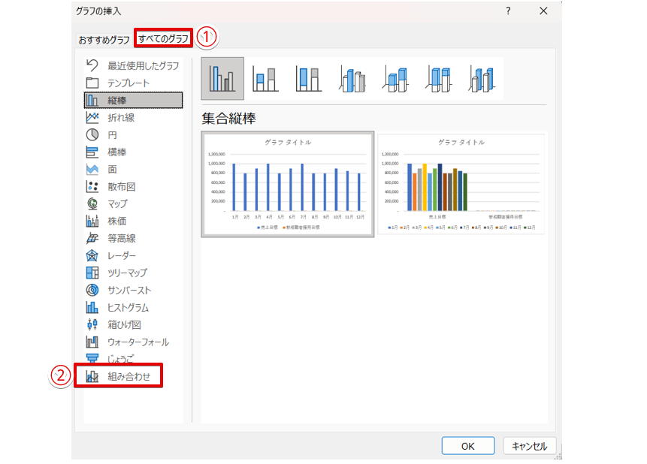This screenshot has height=464, width=647.
Task: Select 箱ひげ図 box and whisker category
Action: click(x=124, y=324)
